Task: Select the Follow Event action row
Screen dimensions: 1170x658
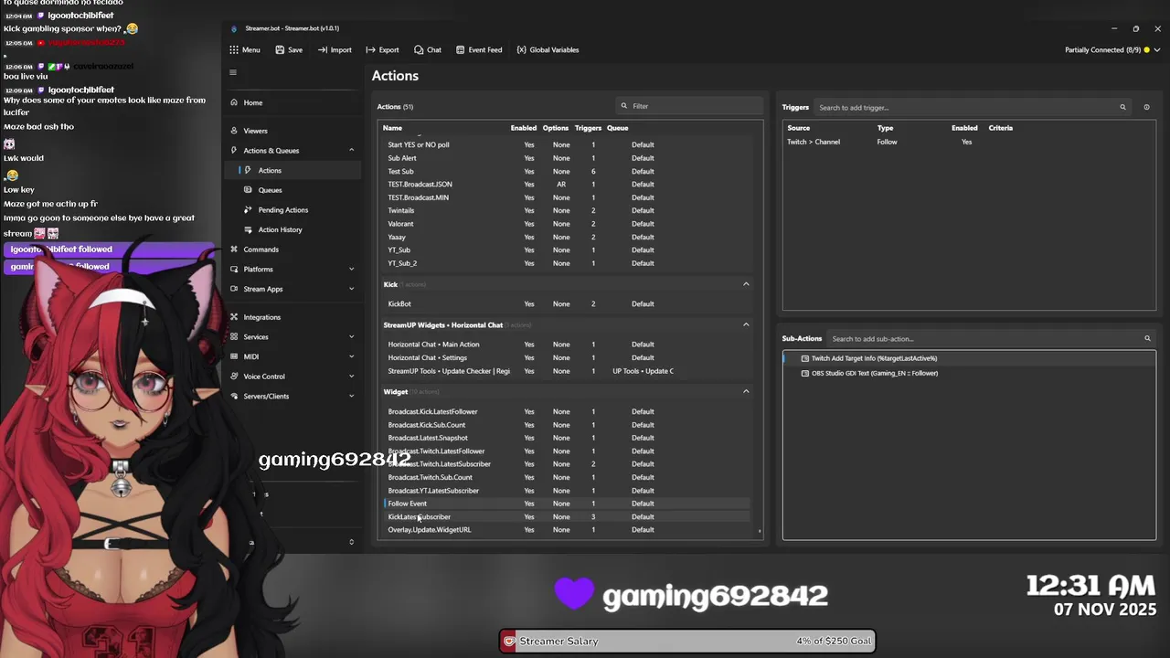Action: point(567,504)
